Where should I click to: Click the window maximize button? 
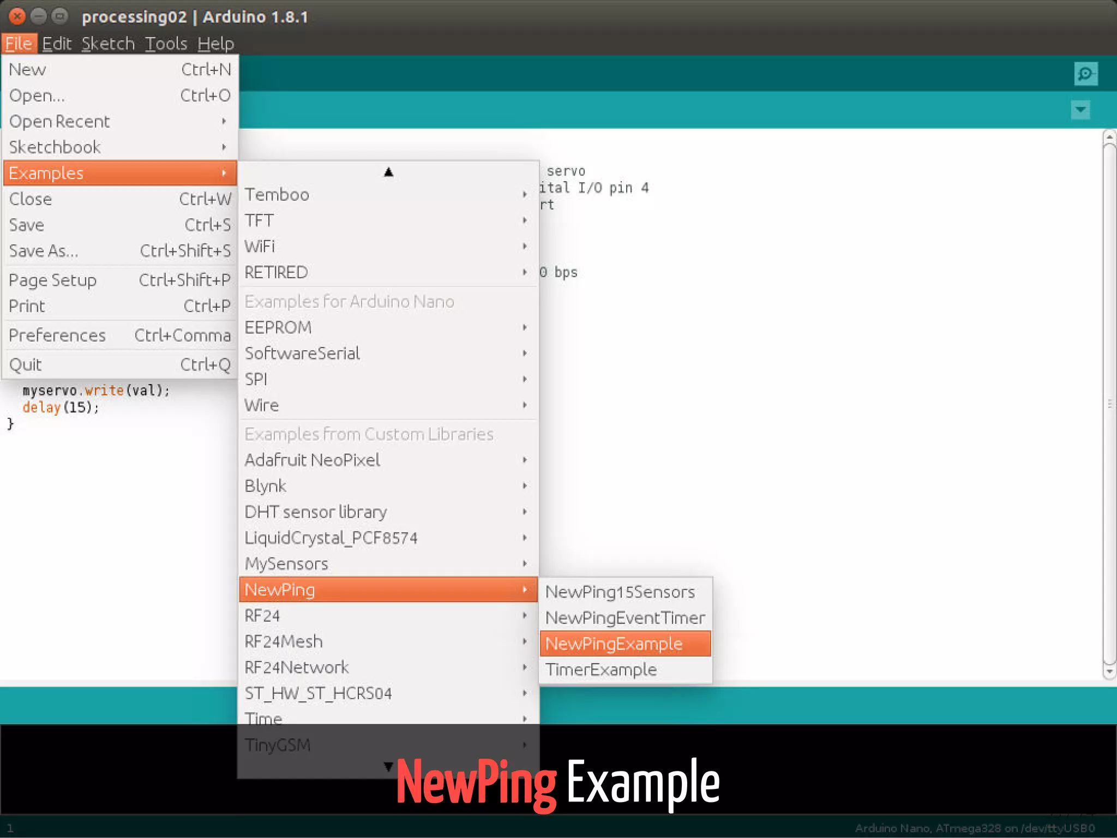59,16
